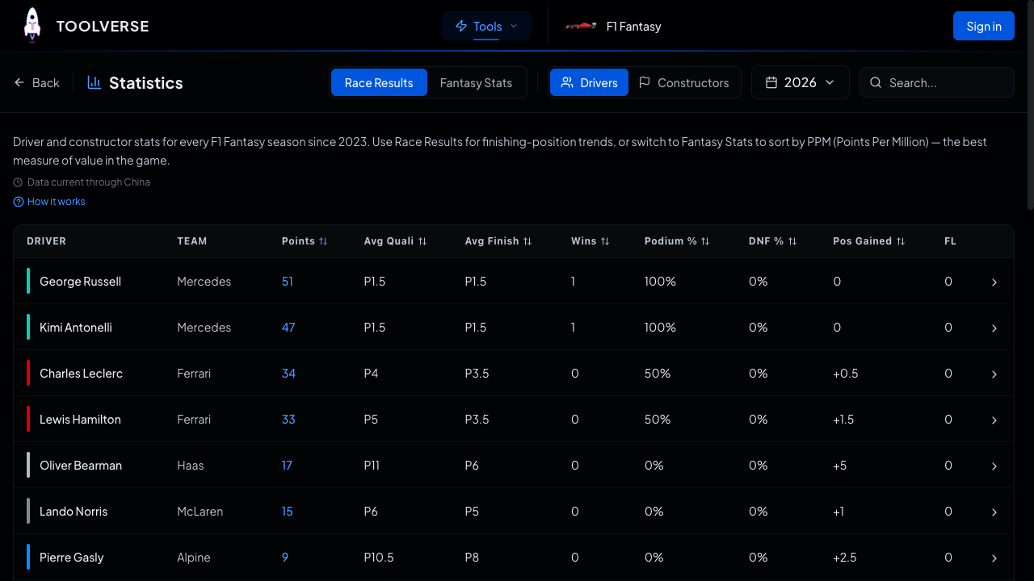
Task: Click Kimi Antonelli driver name
Action: (76, 328)
